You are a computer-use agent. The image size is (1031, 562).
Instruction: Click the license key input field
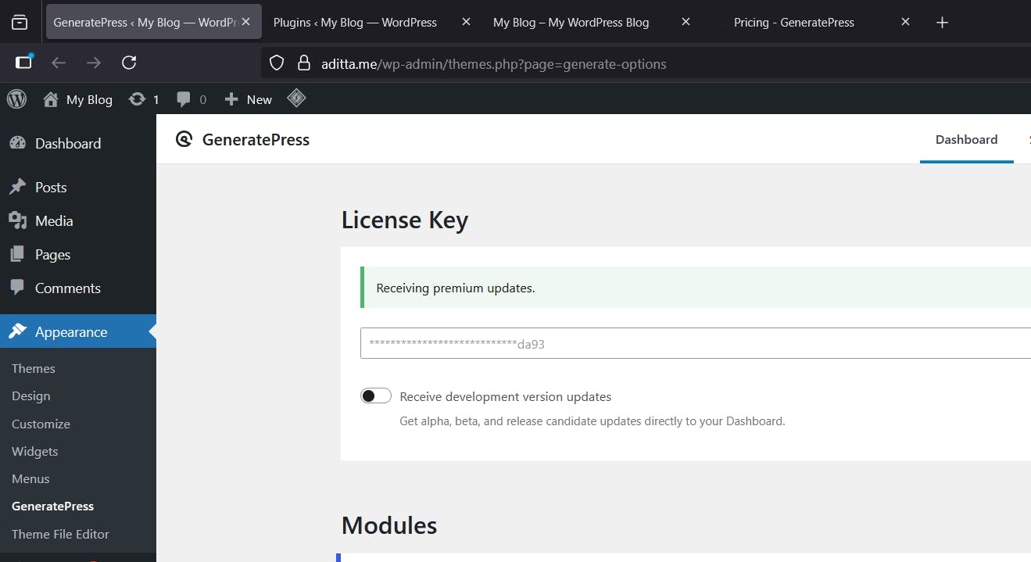tap(695, 343)
